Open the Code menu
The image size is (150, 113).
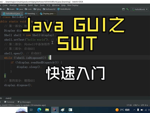(x=5, y=5)
